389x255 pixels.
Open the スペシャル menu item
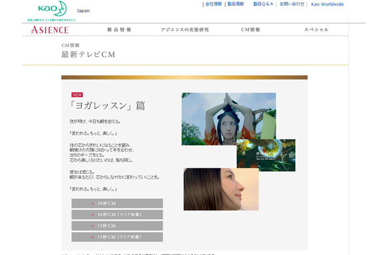(x=316, y=30)
